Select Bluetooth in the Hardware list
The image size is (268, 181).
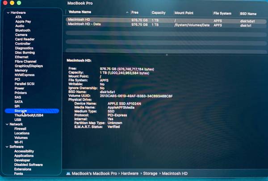[x=23, y=30]
